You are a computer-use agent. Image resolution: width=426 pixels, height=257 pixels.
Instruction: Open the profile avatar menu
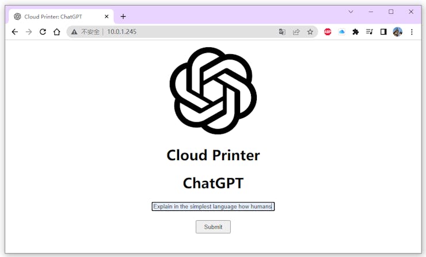point(397,32)
